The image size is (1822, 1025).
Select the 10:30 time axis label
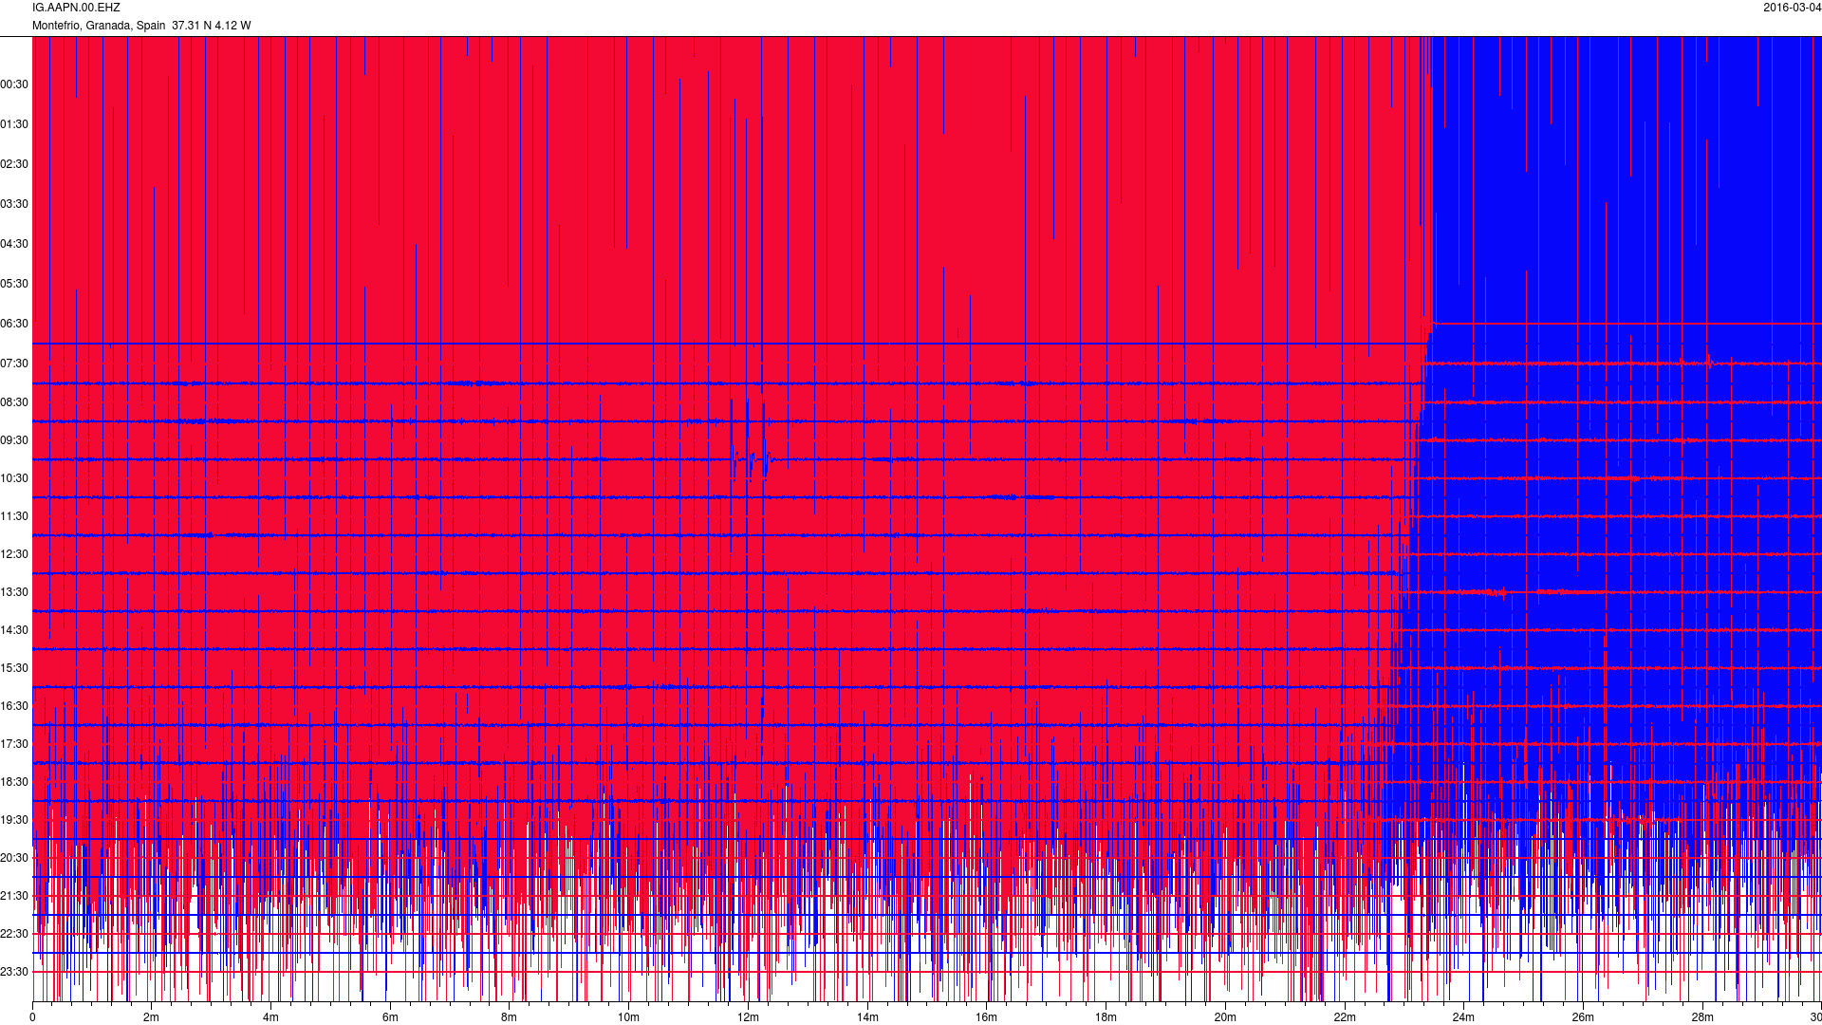14,478
